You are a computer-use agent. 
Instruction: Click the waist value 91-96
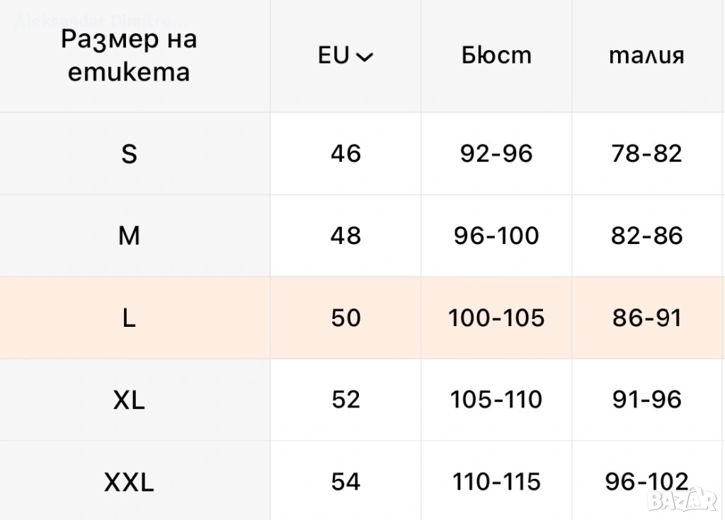pyautogui.click(x=646, y=400)
